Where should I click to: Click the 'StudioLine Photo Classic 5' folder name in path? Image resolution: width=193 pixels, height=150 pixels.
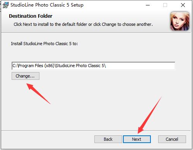click(x=80, y=66)
